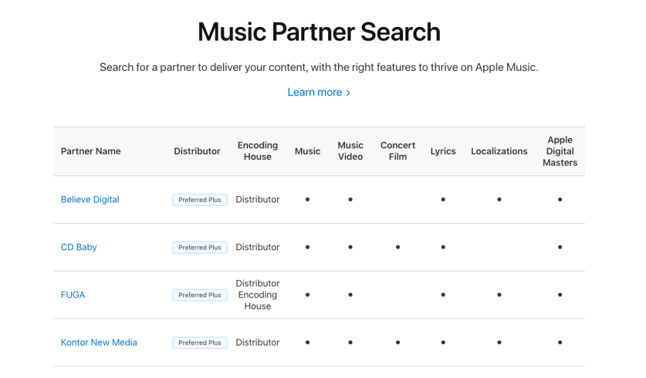Click the chevron next to Learn more
This screenshot has height=378, width=646.
pyautogui.click(x=347, y=92)
